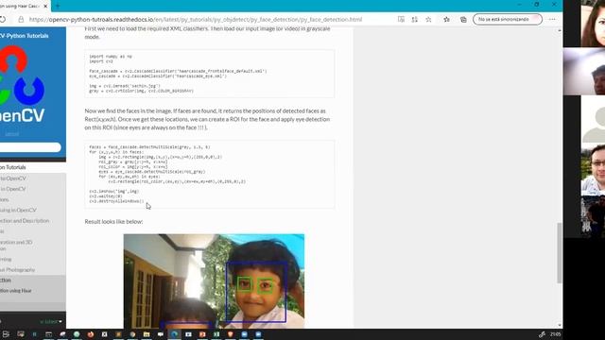Open the immersive reader icon
Image resolution: width=605 pixels, height=340 pixels.
(x=401, y=19)
